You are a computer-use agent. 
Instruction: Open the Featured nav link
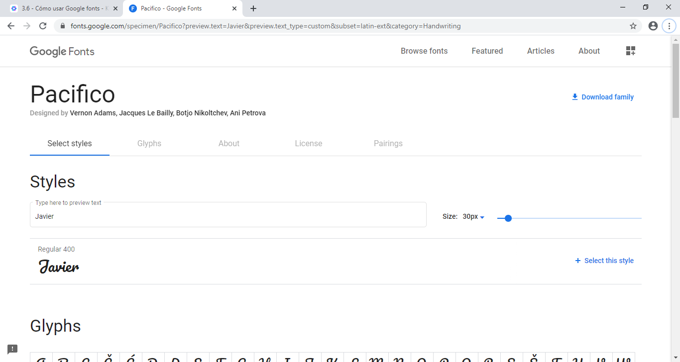click(x=487, y=51)
